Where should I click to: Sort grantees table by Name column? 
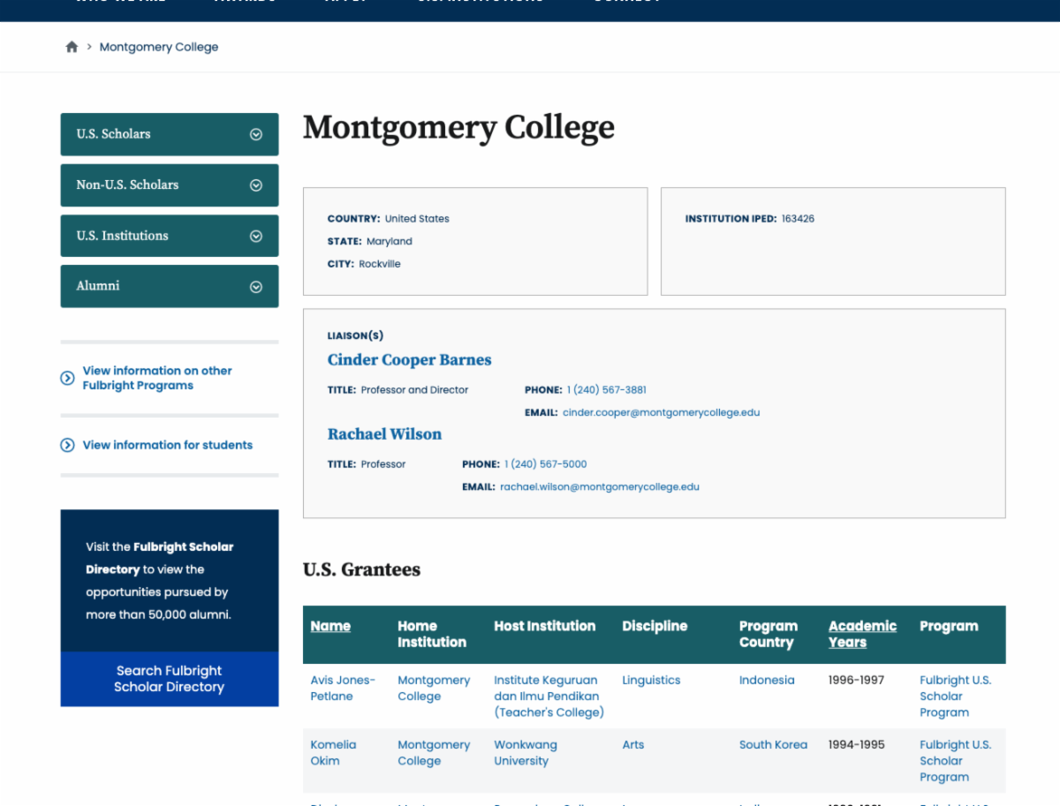pos(330,626)
